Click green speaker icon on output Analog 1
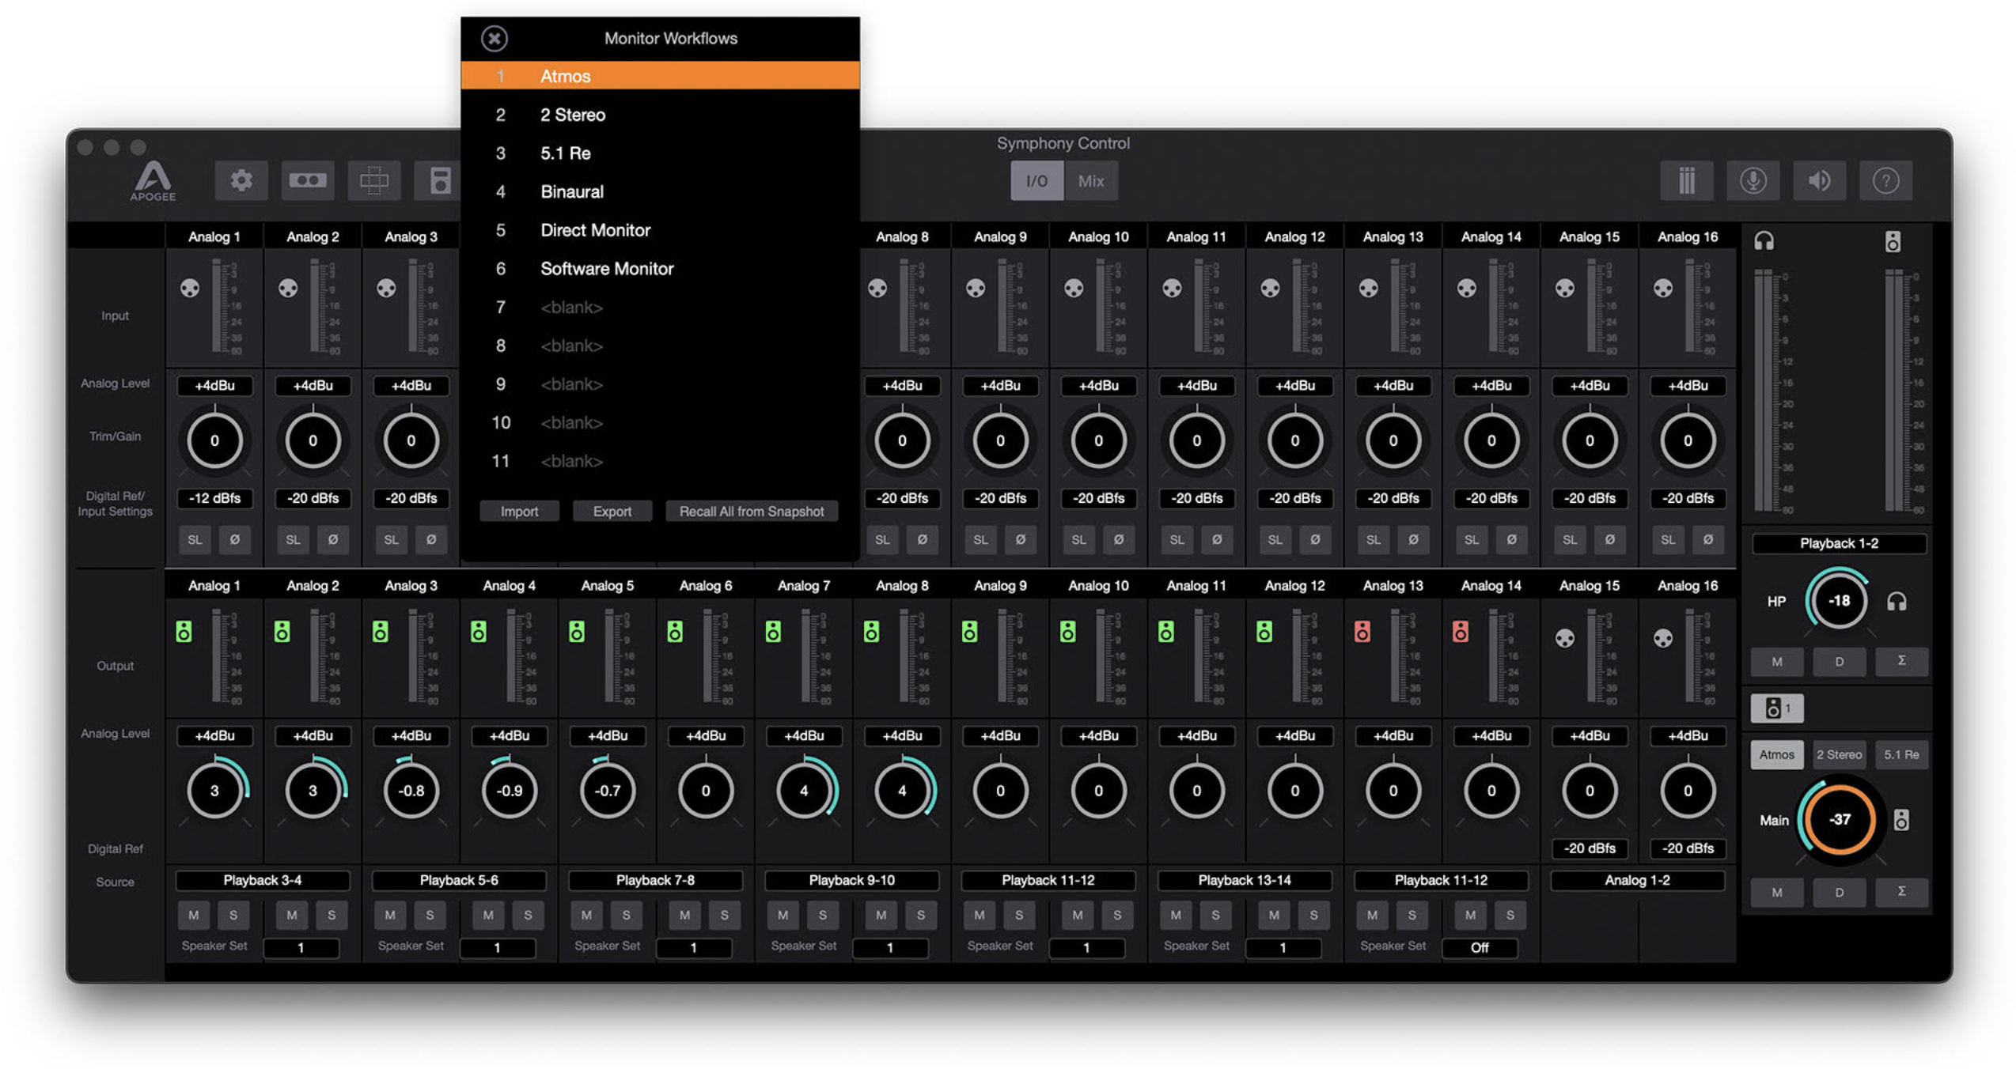 click(x=184, y=631)
